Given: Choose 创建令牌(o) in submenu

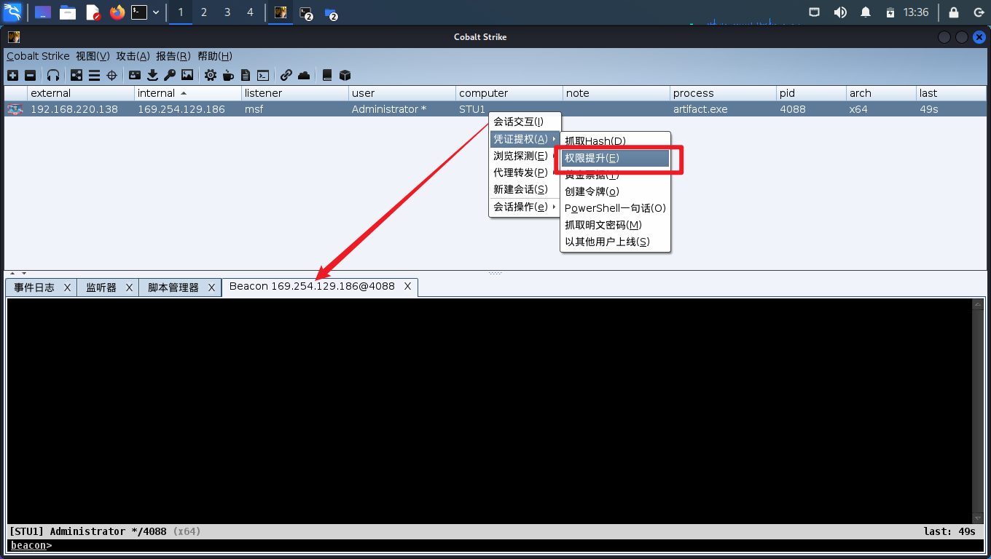Looking at the screenshot, I should click(615, 191).
